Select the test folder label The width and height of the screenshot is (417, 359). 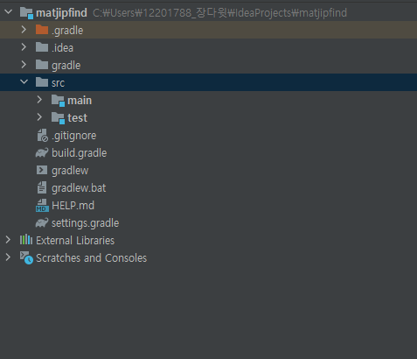[77, 118]
